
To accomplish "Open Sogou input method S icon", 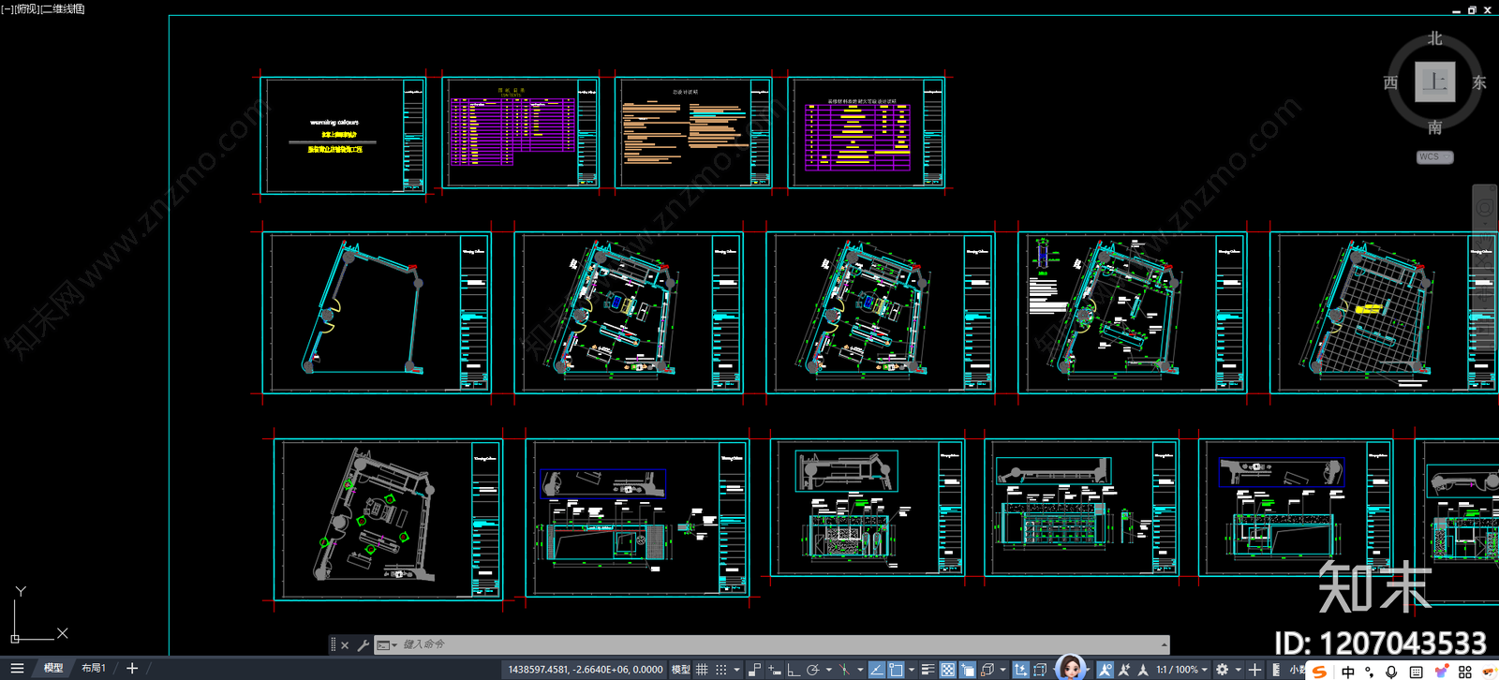I will [1319, 671].
